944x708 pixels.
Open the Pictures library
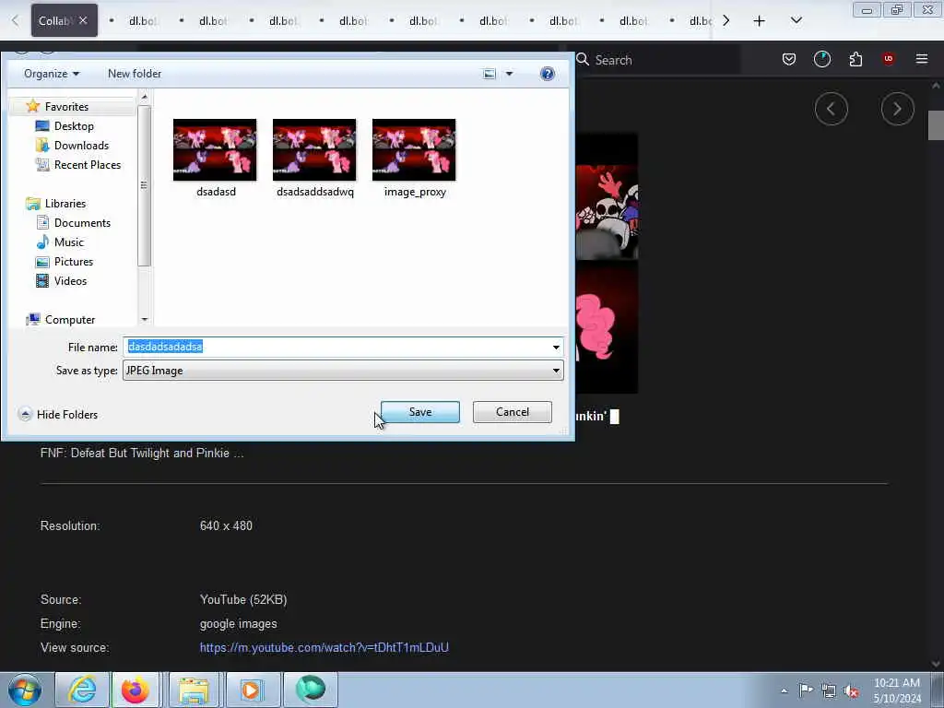point(74,261)
